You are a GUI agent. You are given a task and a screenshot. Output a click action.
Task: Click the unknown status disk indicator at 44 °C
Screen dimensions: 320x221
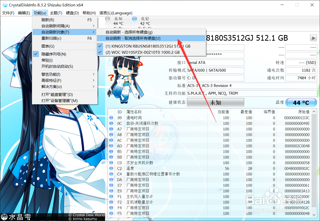pyautogui.click(x=108, y=19)
